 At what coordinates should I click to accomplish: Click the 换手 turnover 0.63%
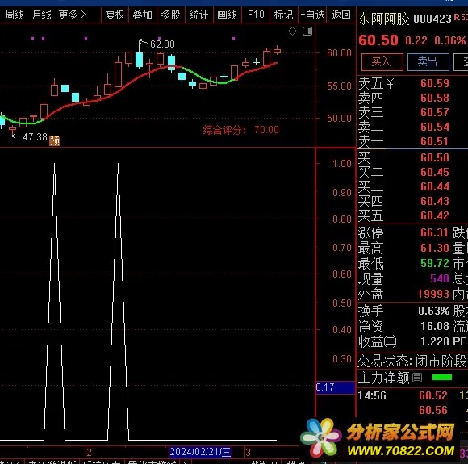point(433,311)
